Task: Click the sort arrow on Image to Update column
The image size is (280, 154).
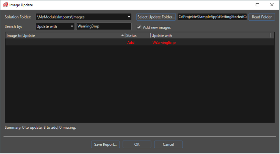Action: (122, 36)
